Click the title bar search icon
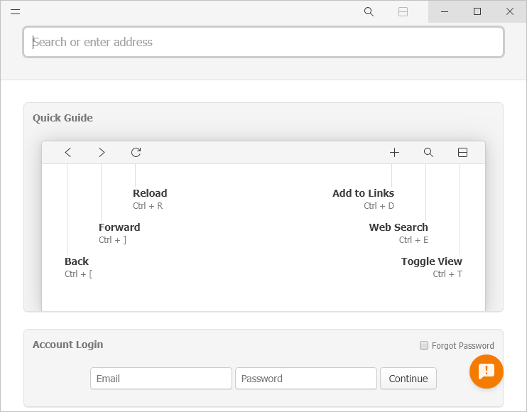The image size is (527, 412). click(x=369, y=11)
